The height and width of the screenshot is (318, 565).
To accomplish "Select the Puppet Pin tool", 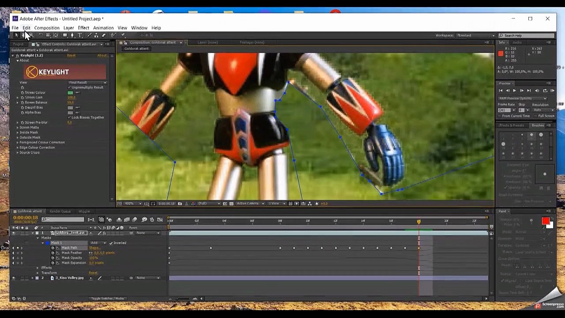I will [x=123, y=35].
